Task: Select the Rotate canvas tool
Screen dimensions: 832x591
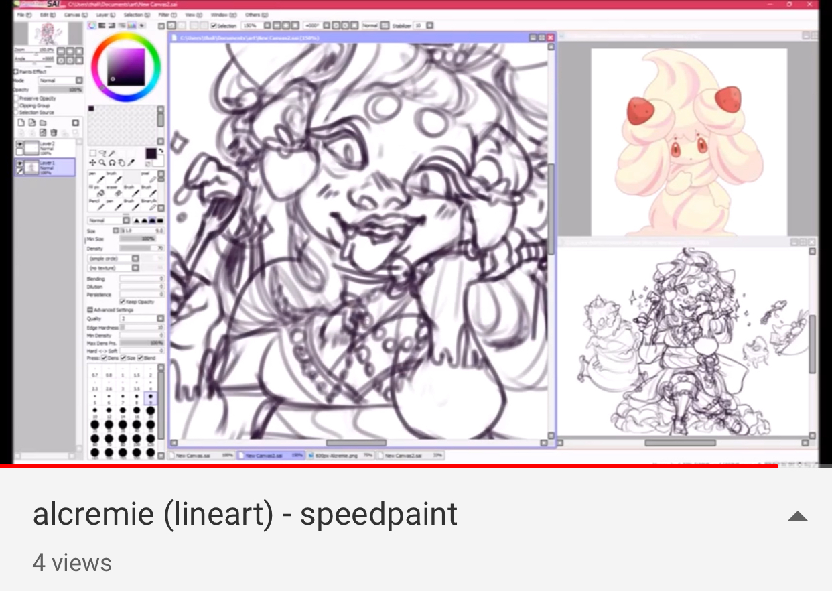Action: pyautogui.click(x=112, y=163)
